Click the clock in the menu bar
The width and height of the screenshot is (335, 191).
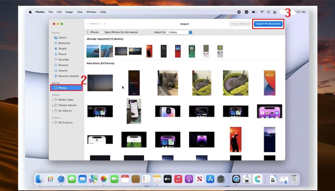click(x=300, y=12)
